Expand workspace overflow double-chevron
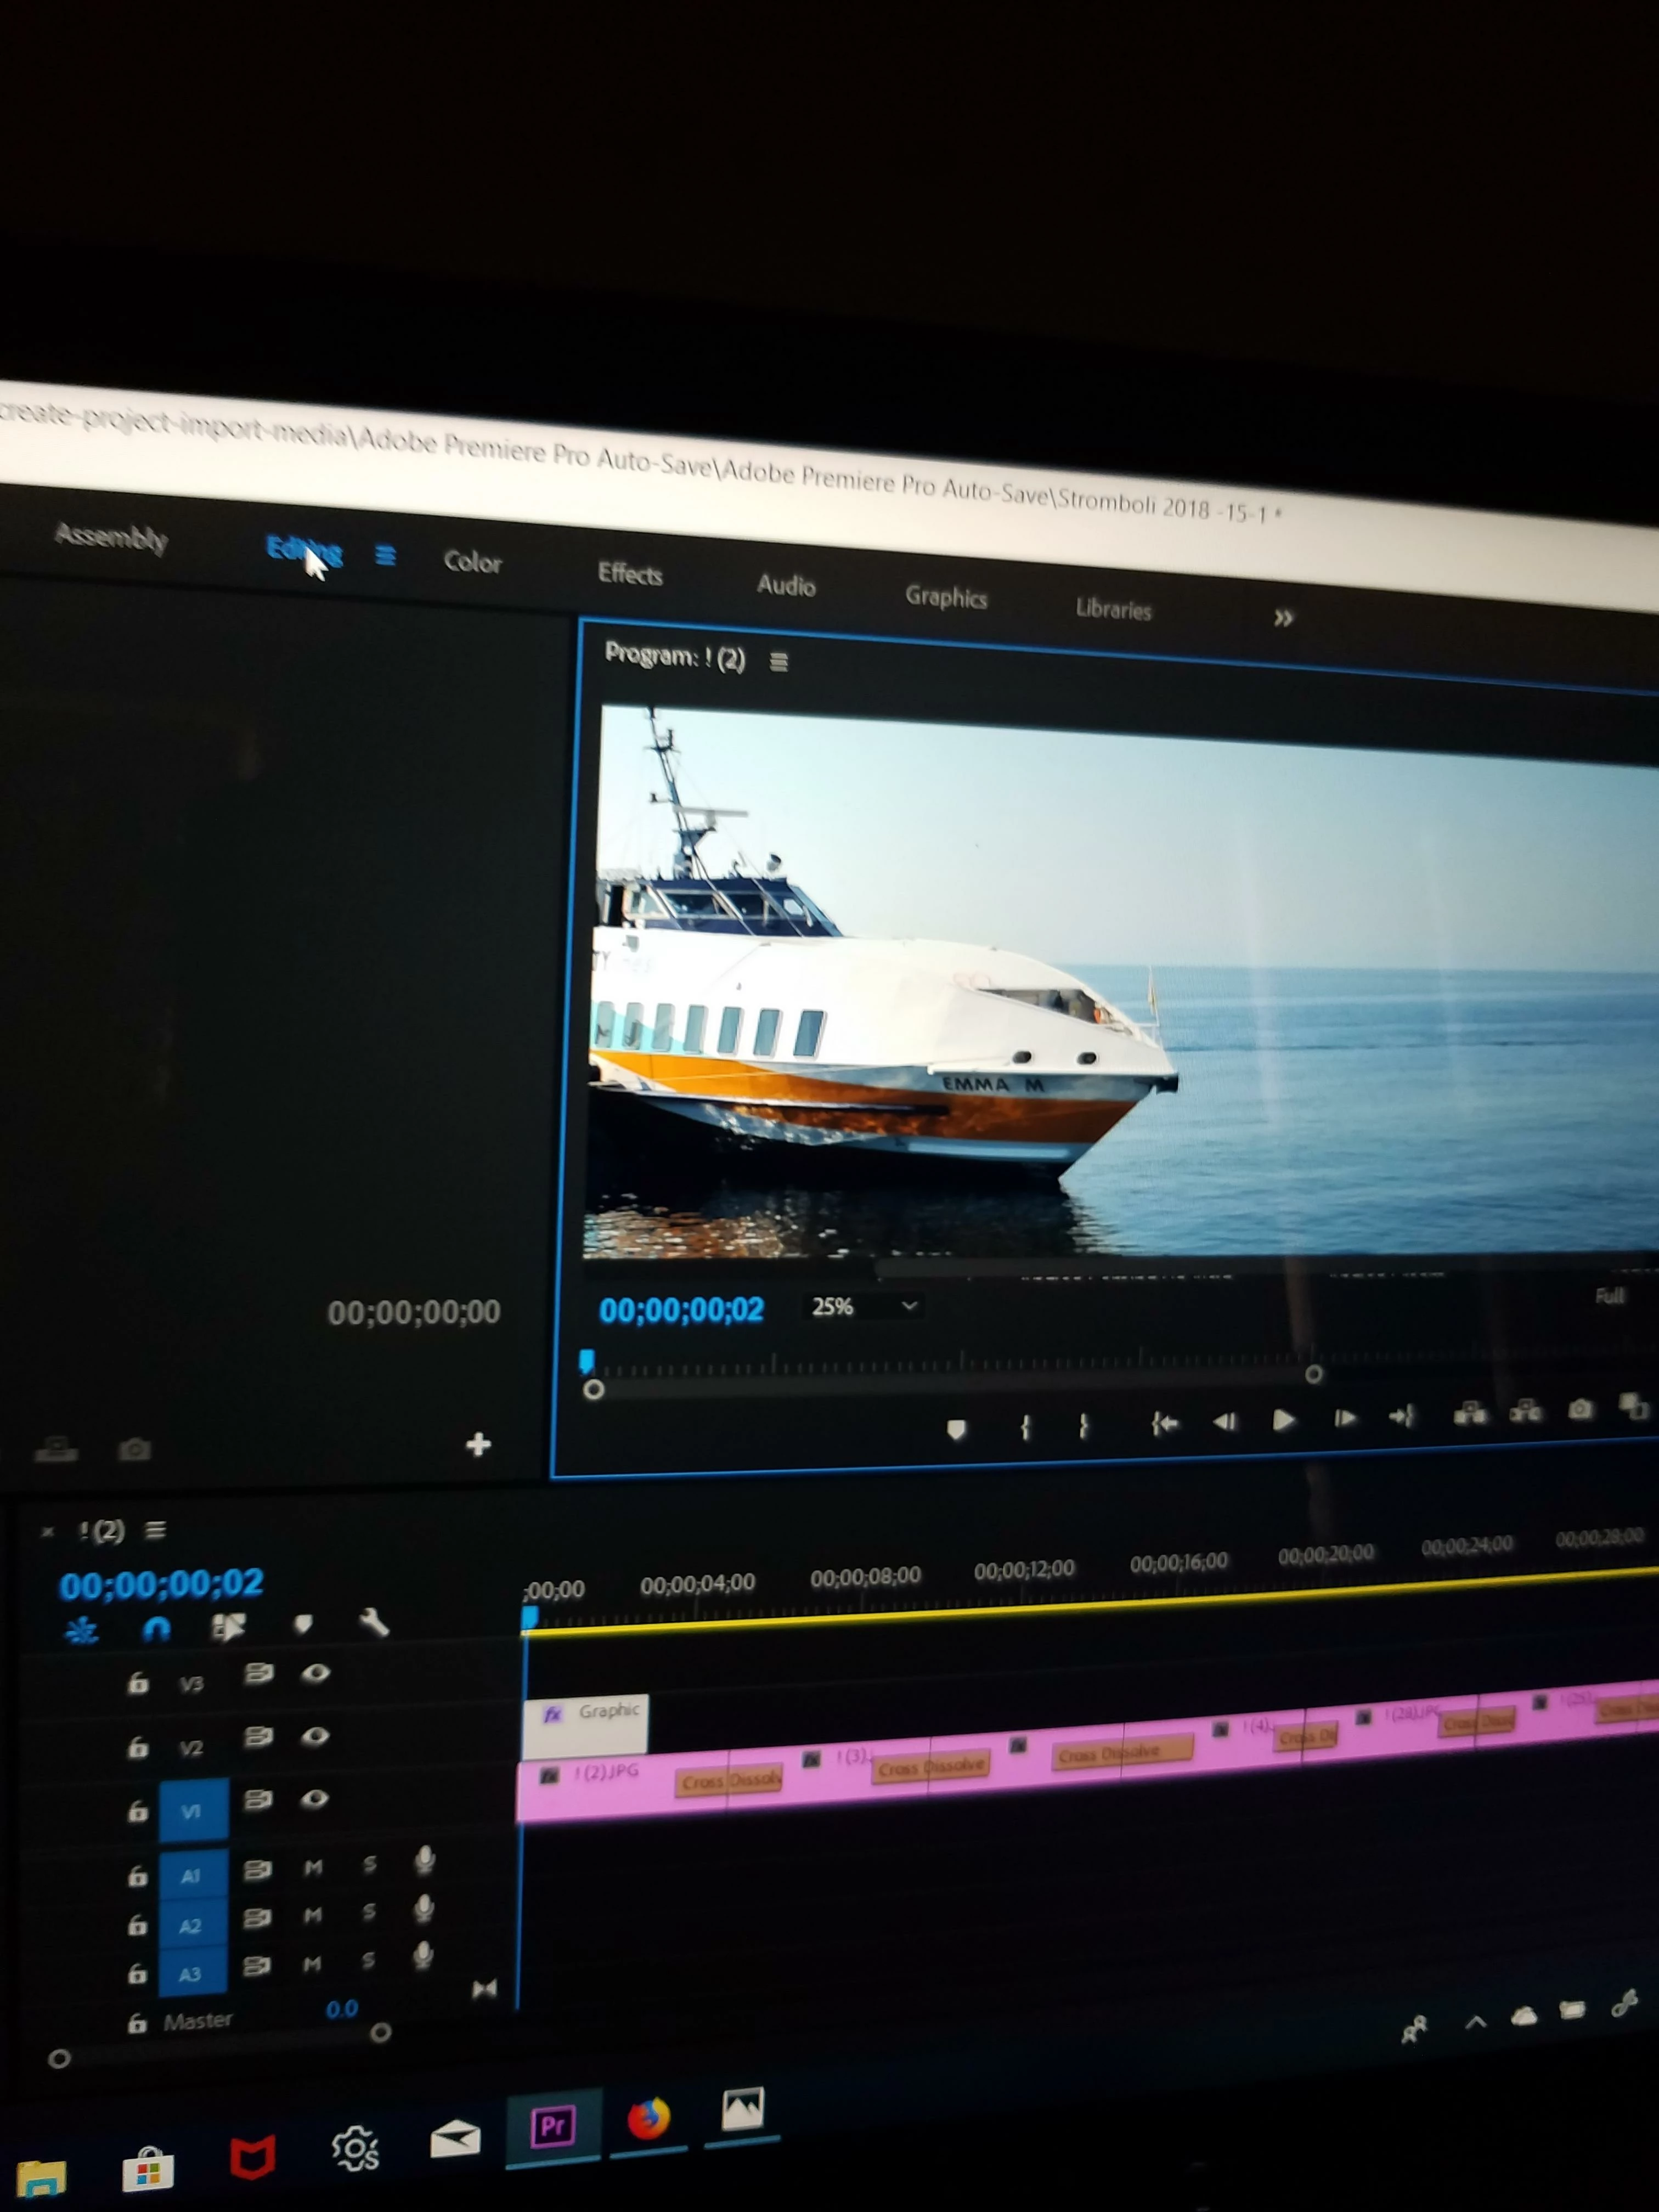 click(1283, 618)
